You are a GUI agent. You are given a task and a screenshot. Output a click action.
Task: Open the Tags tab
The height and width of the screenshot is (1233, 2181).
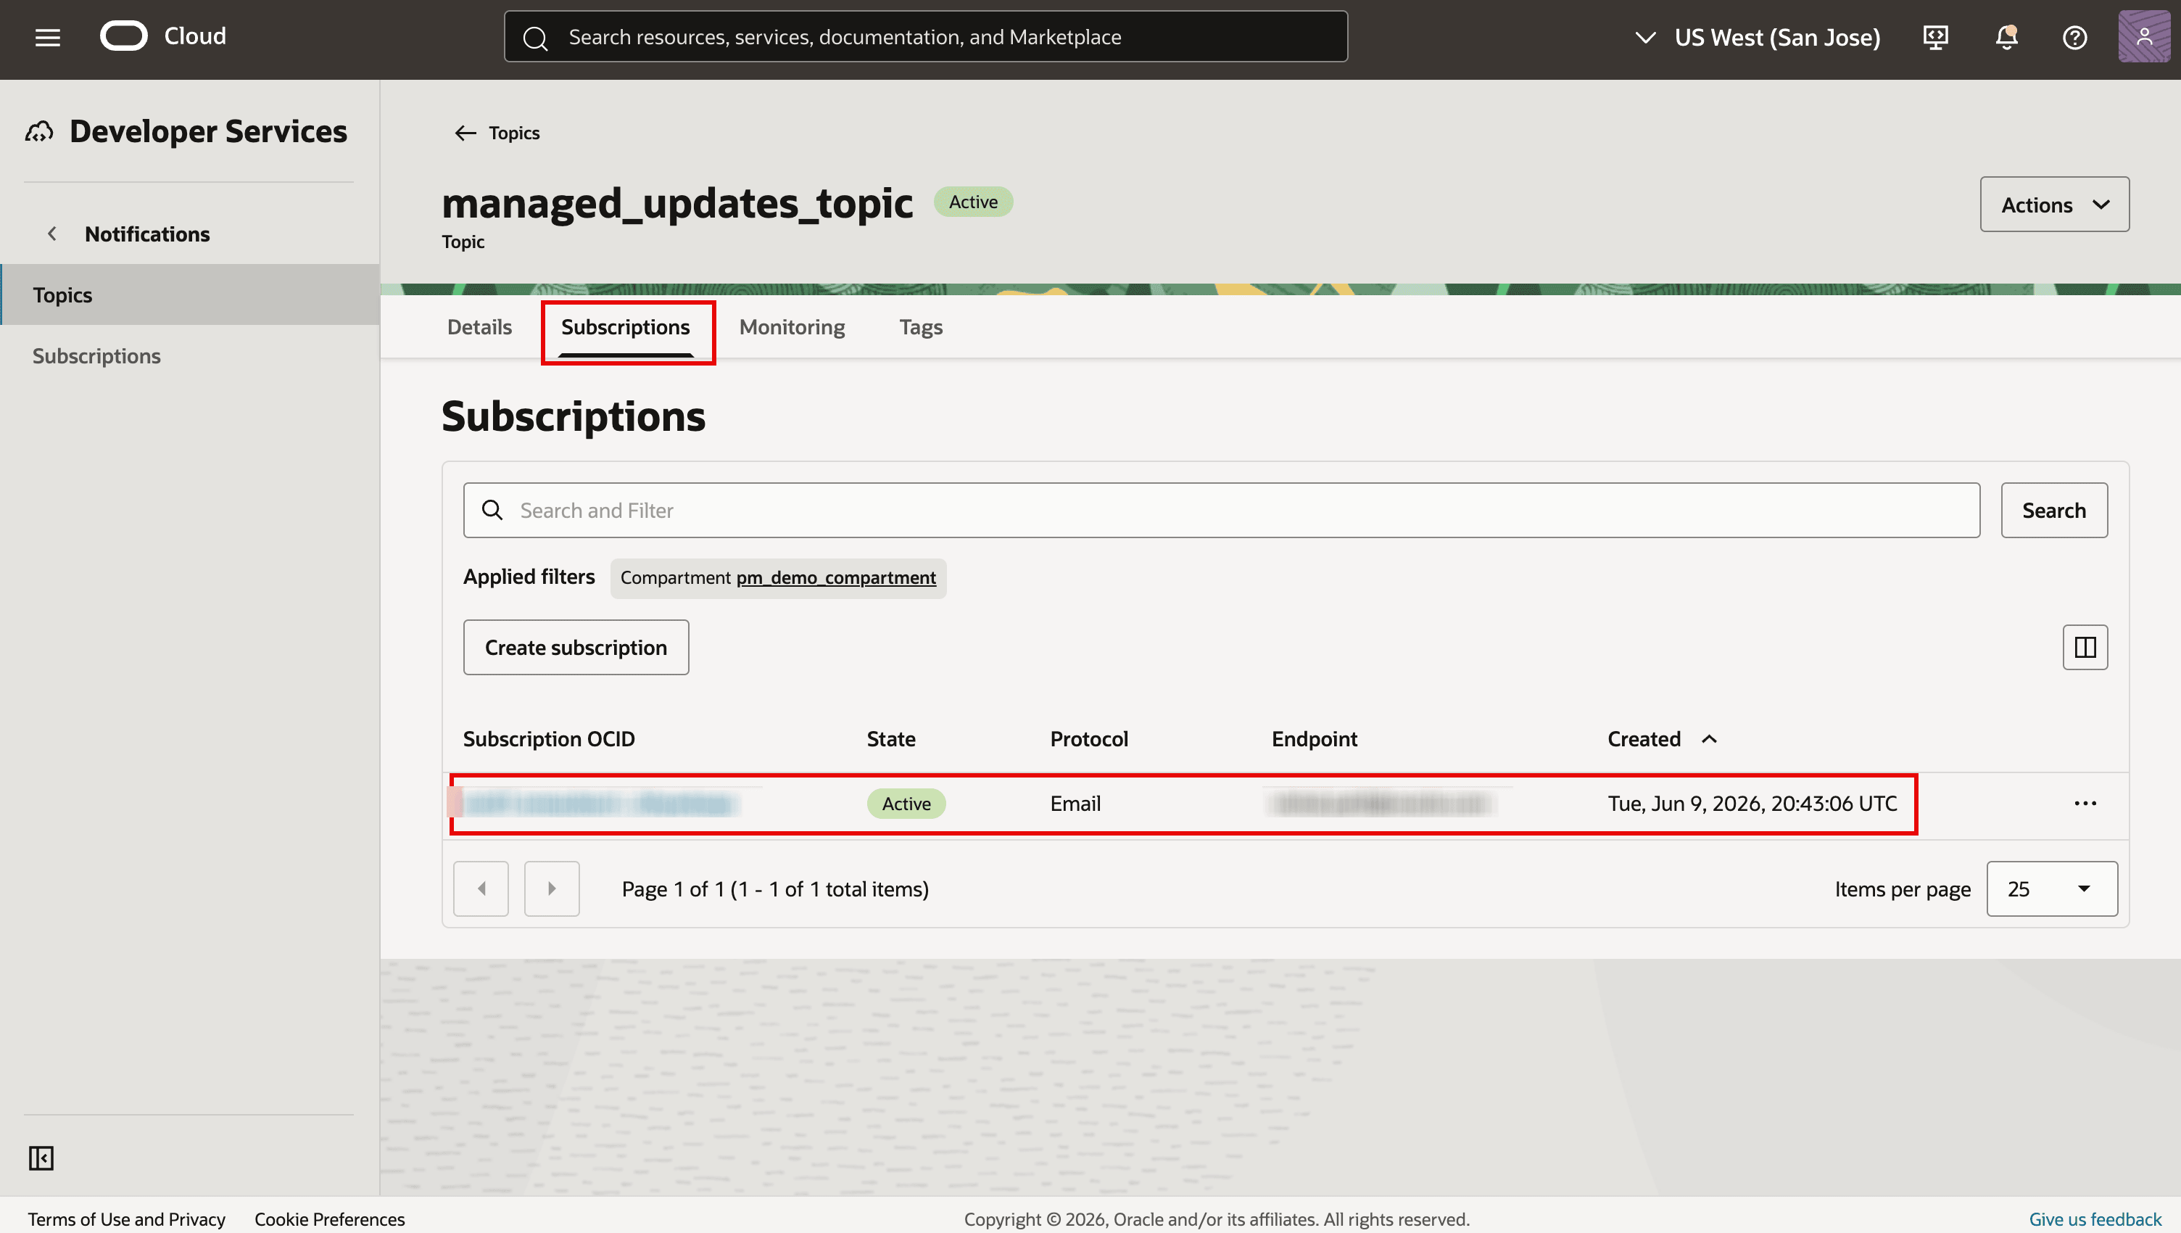920,327
